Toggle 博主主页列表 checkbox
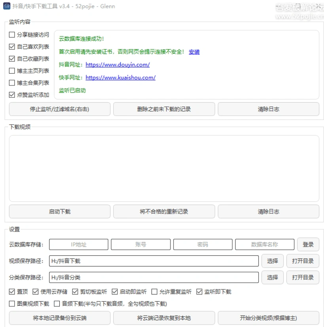 pyautogui.click(x=12, y=71)
